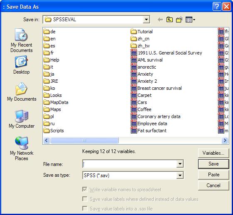Select the en folder
The image size is (233, 215).
[x=49, y=39]
